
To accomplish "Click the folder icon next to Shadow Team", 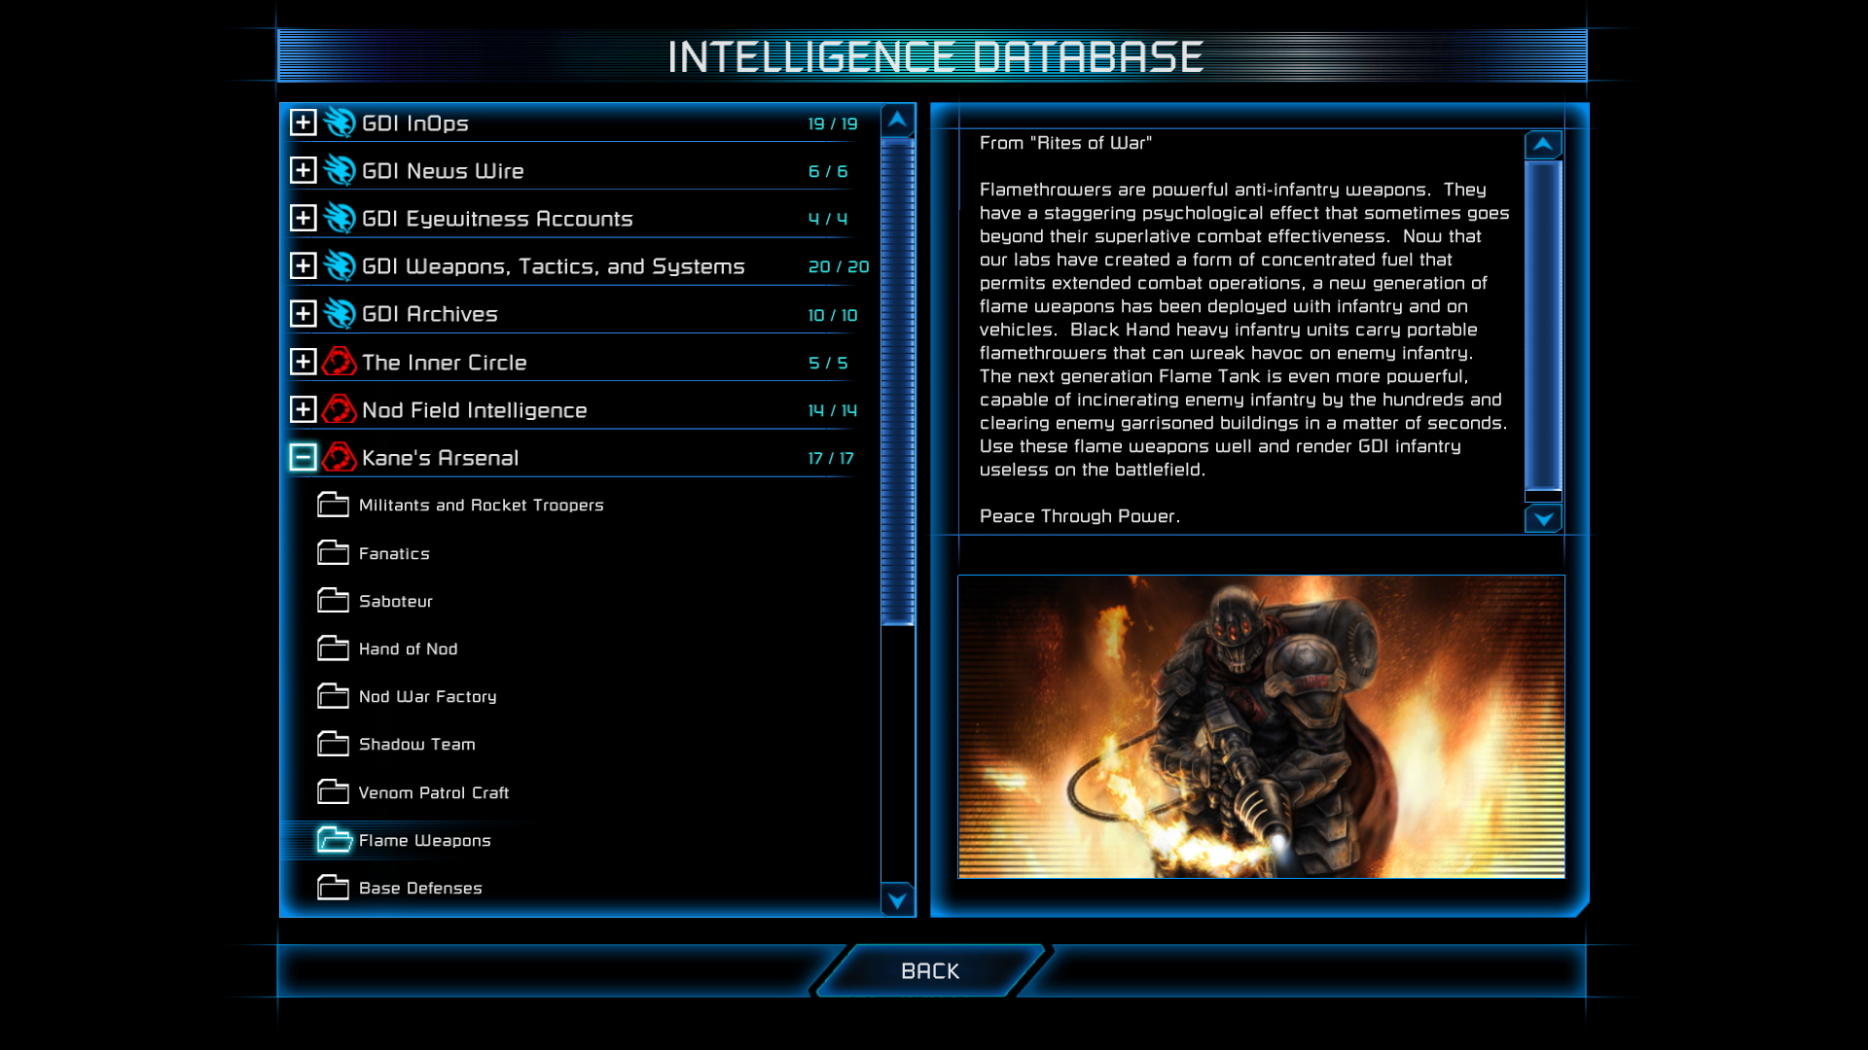I will click(333, 744).
